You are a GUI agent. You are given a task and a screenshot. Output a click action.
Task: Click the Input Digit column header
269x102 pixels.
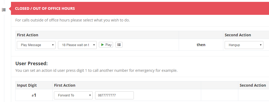click(x=27, y=85)
